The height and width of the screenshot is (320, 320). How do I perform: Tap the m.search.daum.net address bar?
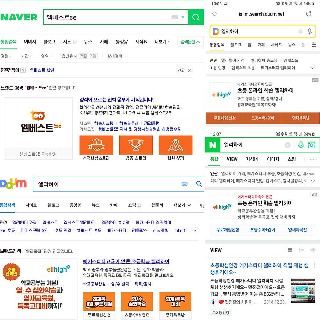(261, 14)
